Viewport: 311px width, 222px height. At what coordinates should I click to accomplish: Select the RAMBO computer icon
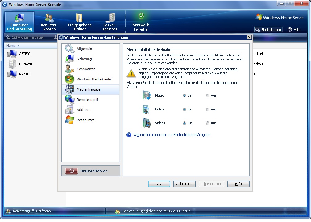12,74
